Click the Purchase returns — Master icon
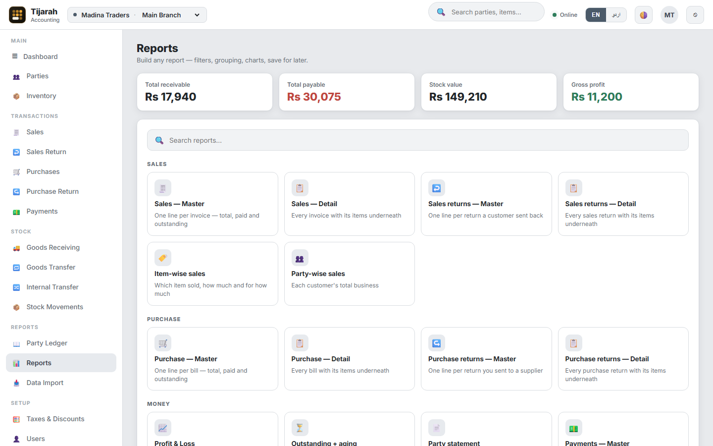Image resolution: width=713 pixels, height=446 pixels. (x=437, y=343)
